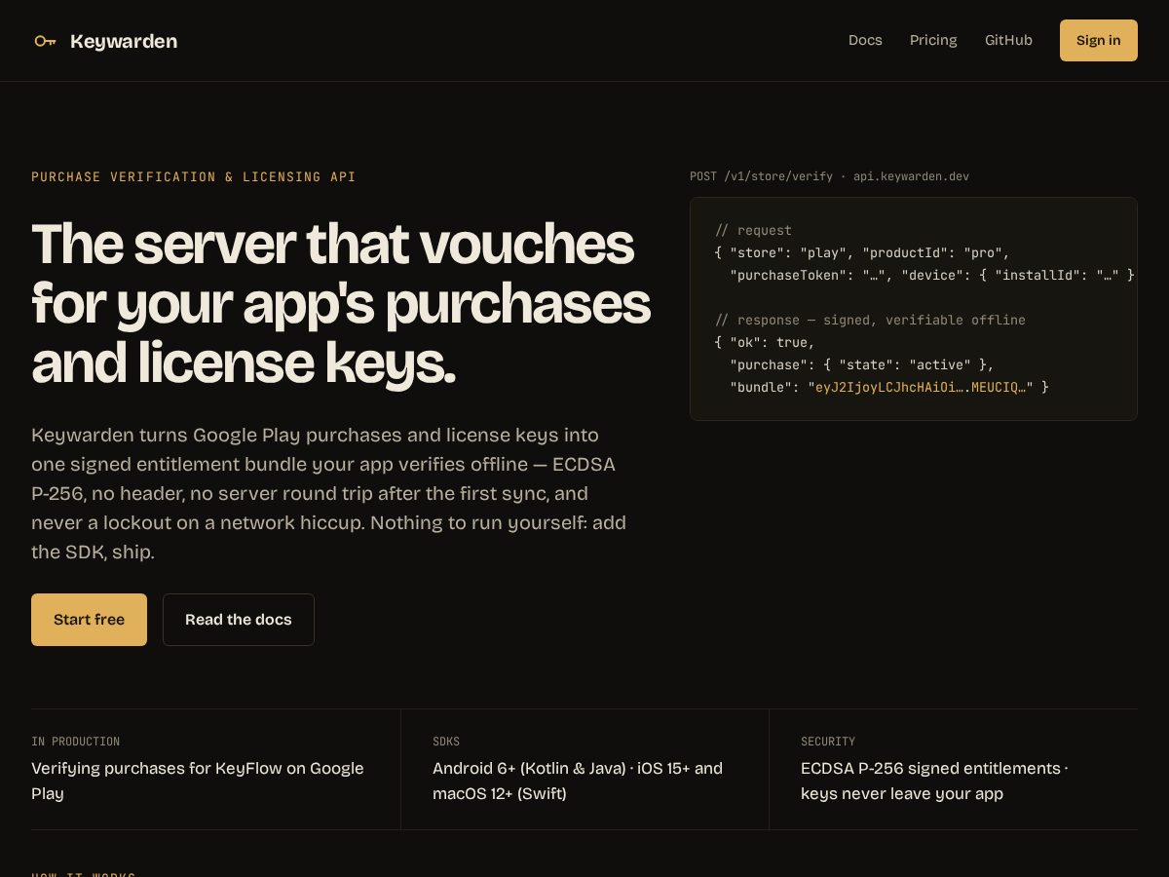
Task: Click the Keywarden key logo icon
Action: pyautogui.click(x=45, y=41)
